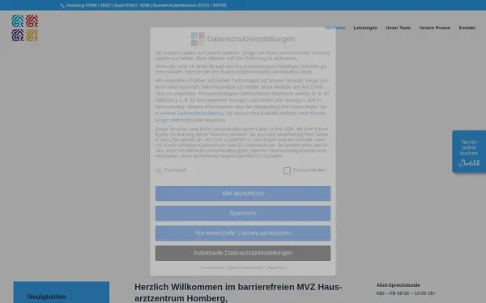Open the Startseite menu item

click(x=335, y=27)
